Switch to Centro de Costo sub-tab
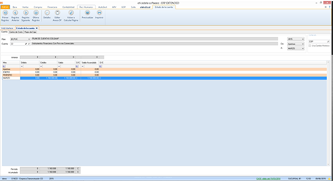Viewport: 333px width, 181px height. point(16,32)
